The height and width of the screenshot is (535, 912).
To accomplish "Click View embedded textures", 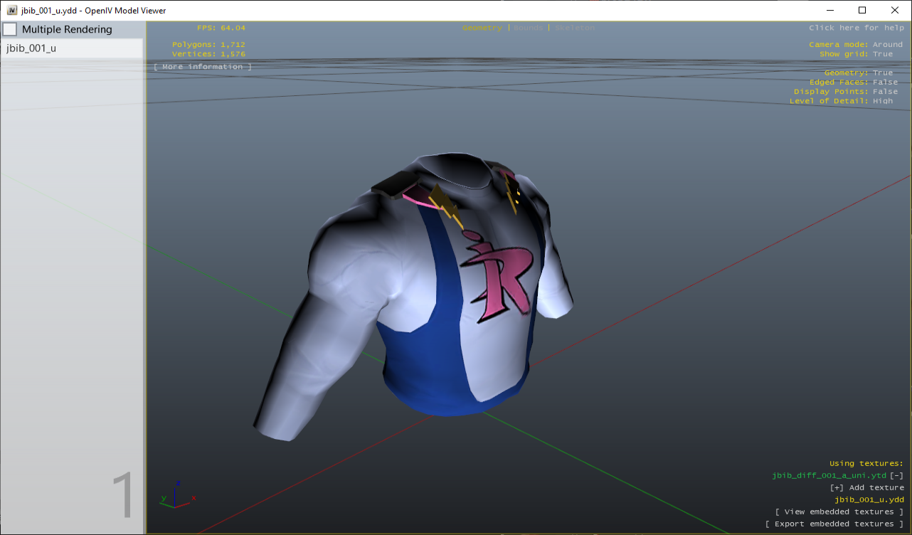I will pyautogui.click(x=839, y=512).
